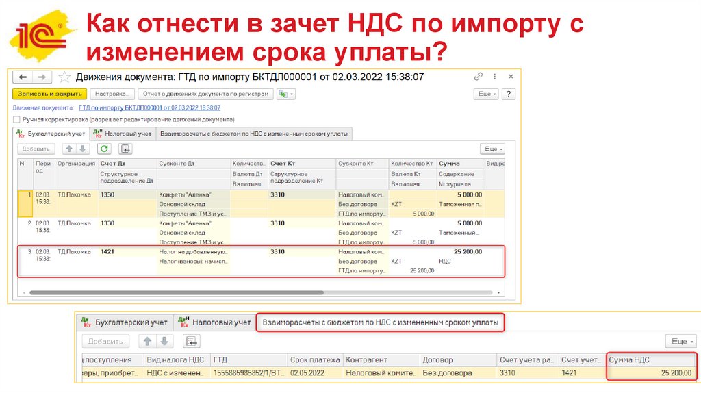Refresh the movements list with green arrow
This screenshot has width=701, height=393.
click(104, 149)
